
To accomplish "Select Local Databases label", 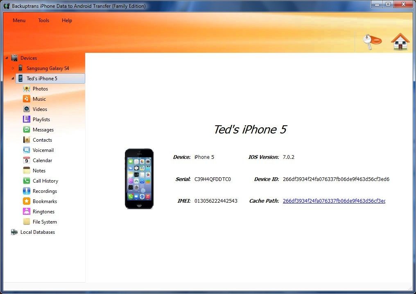I will click(x=38, y=232).
